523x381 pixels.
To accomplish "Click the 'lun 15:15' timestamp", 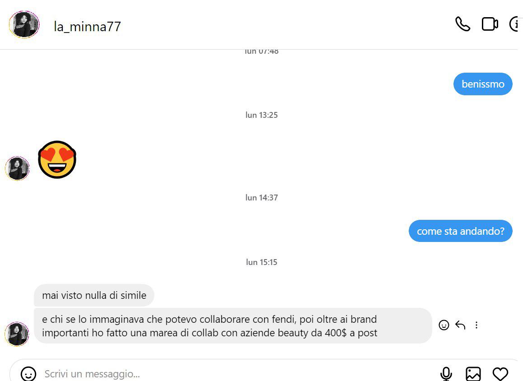I will (x=261, y=262).
